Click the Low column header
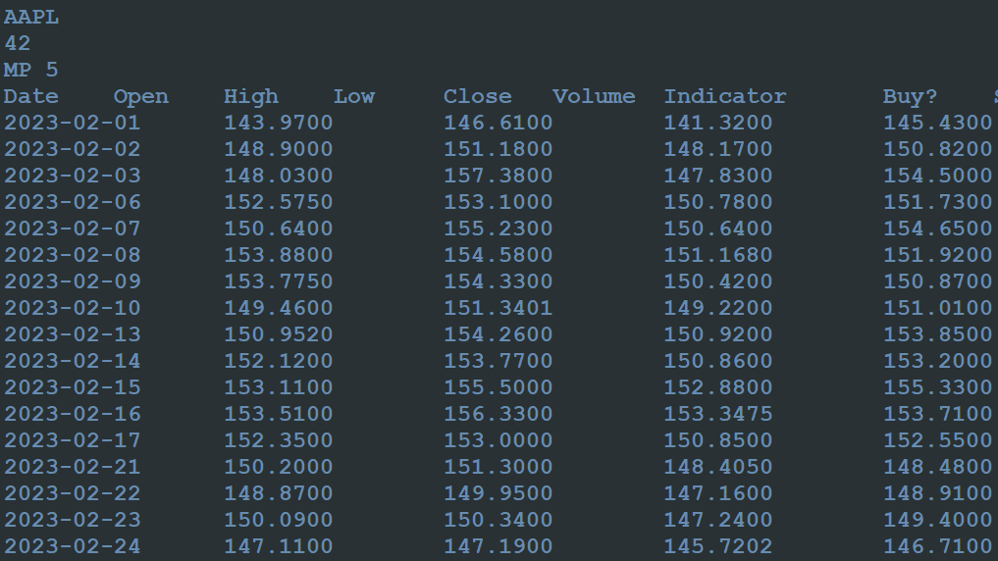This screenshot has height=561, width=998. 354,97
